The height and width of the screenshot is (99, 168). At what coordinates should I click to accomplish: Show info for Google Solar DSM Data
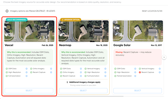135,69
